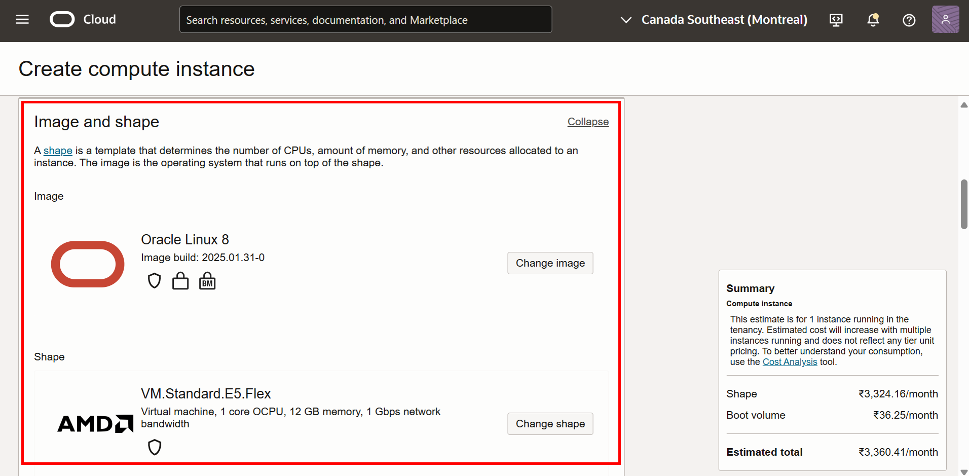This screenshot has height=476, width=969.
Task: Open the notifications bell
Action: tap(873, 20)
